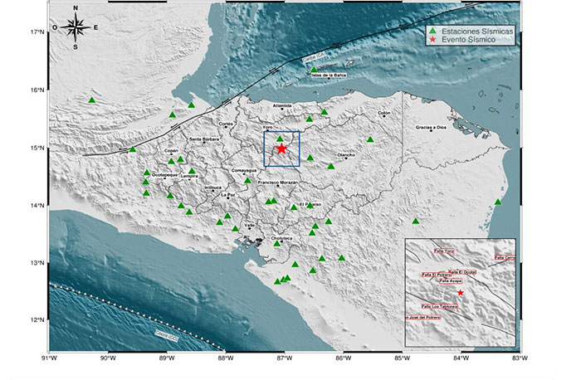Select the Francisco Morazán department label

[278, 183]
